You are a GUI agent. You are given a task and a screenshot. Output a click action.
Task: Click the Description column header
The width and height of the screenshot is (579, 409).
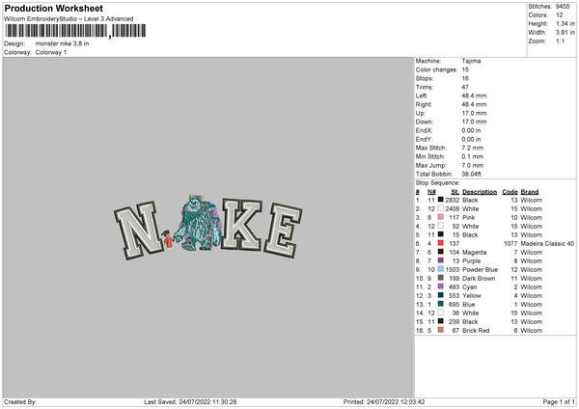click(x=480, y=192)
